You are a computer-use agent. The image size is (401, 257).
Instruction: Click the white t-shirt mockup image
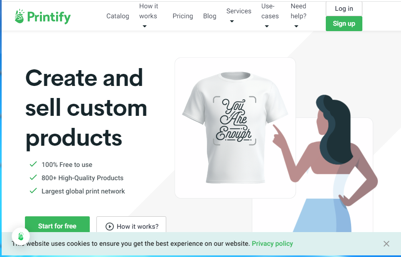[235, 127]
